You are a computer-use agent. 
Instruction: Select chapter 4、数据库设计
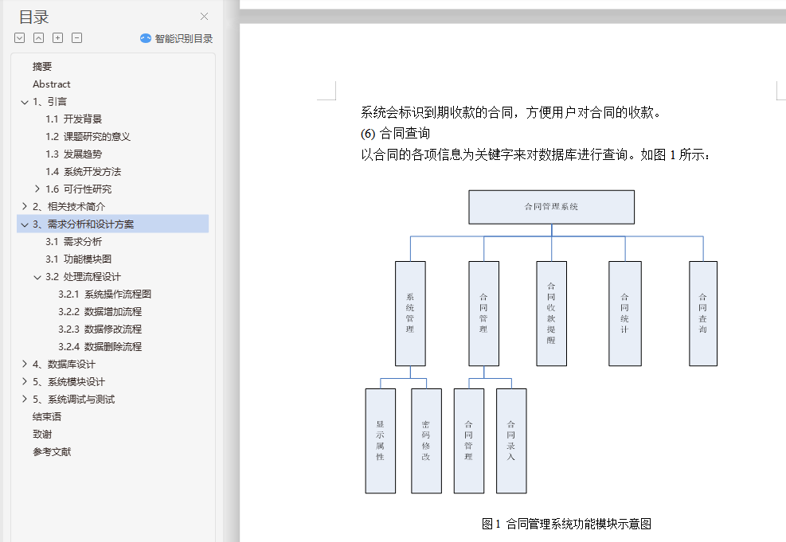[65, 365]
